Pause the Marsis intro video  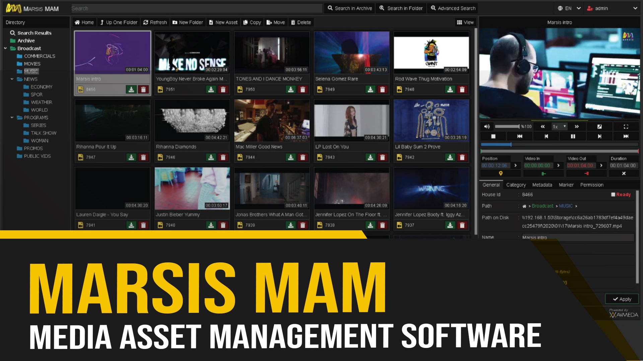pyautogui.click(x=573, y=136)
